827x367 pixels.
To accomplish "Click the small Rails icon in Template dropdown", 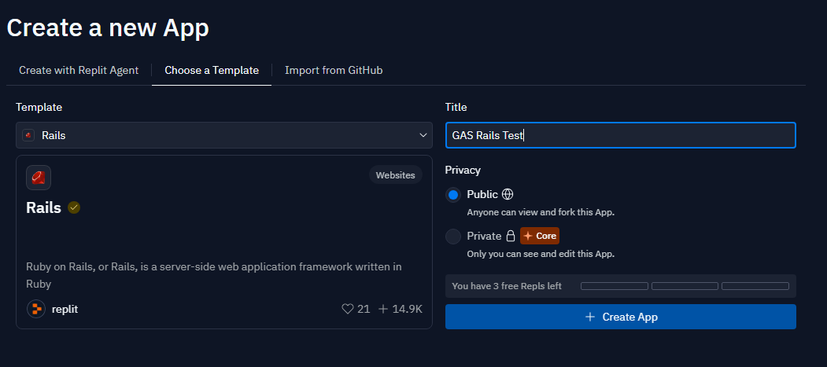I will click(29, 135).
